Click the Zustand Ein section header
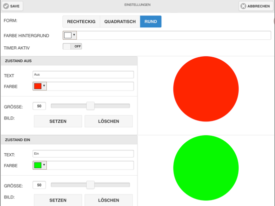The height and width of the screenshot is (206, 275). click(x=69, y=140)
